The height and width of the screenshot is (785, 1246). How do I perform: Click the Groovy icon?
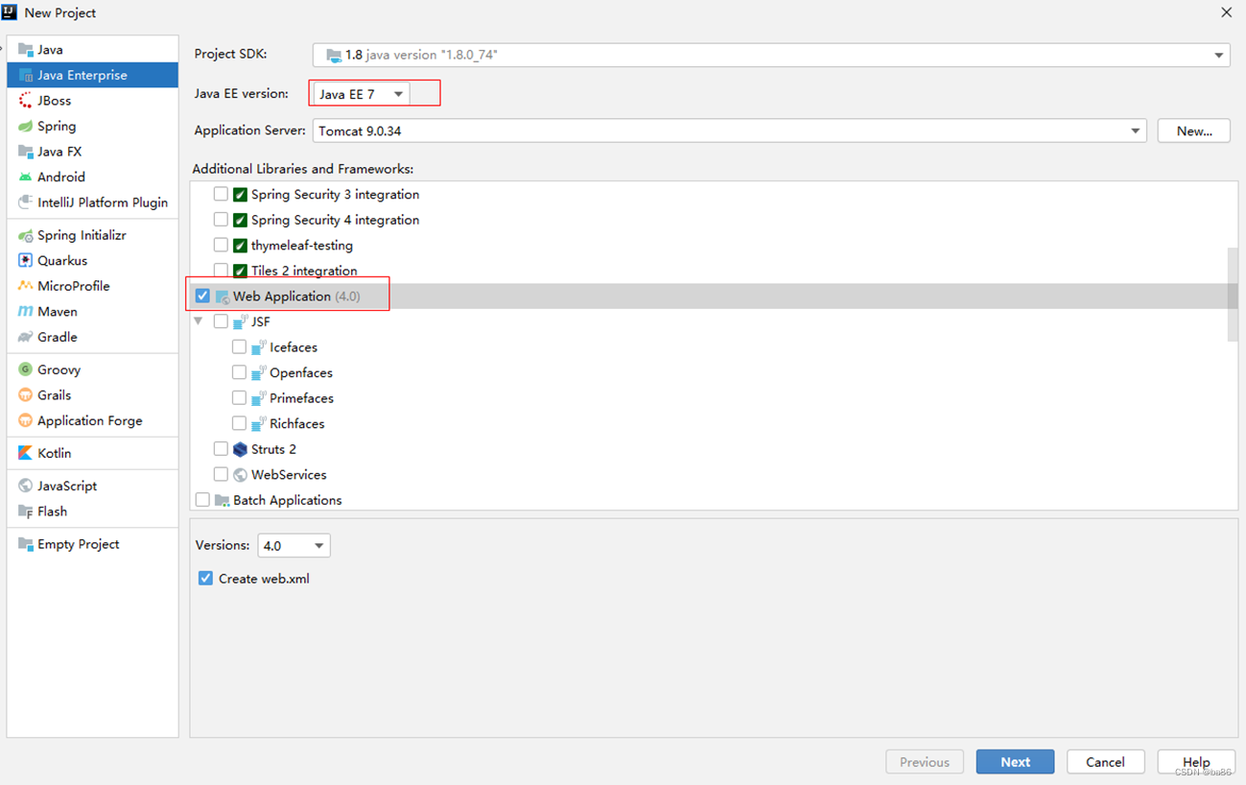pyautogui.click(x=26, y=369)
